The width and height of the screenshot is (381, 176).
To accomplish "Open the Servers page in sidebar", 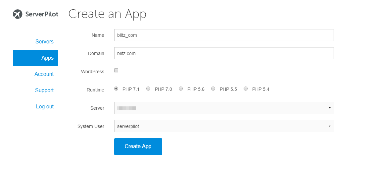I will pos(44,42).
